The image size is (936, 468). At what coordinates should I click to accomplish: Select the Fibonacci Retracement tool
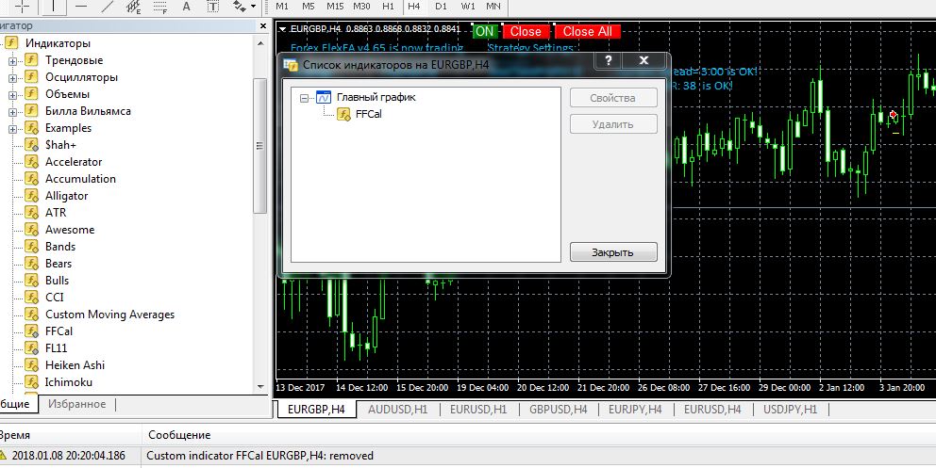coord(160,7)
